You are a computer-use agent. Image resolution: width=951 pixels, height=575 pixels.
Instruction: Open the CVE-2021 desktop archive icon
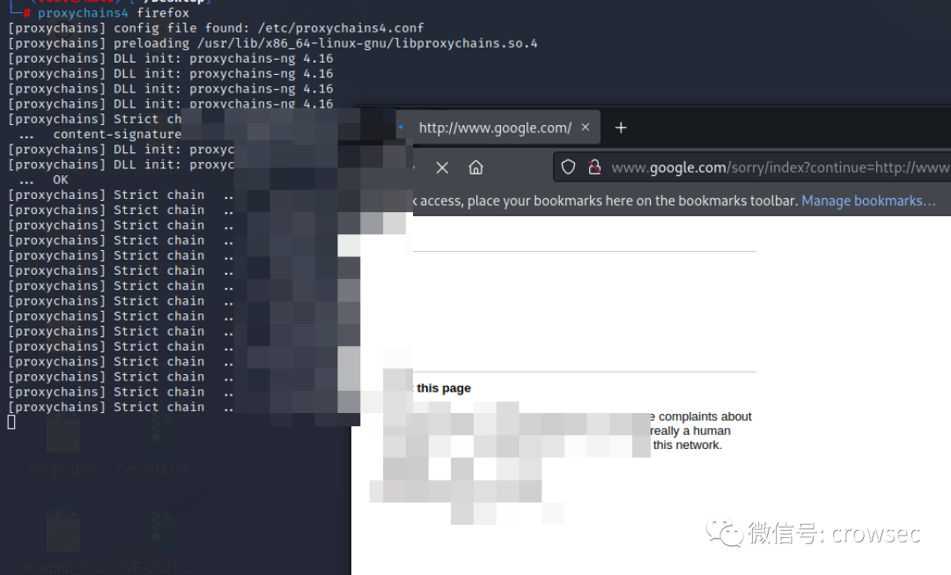(158, 542)
